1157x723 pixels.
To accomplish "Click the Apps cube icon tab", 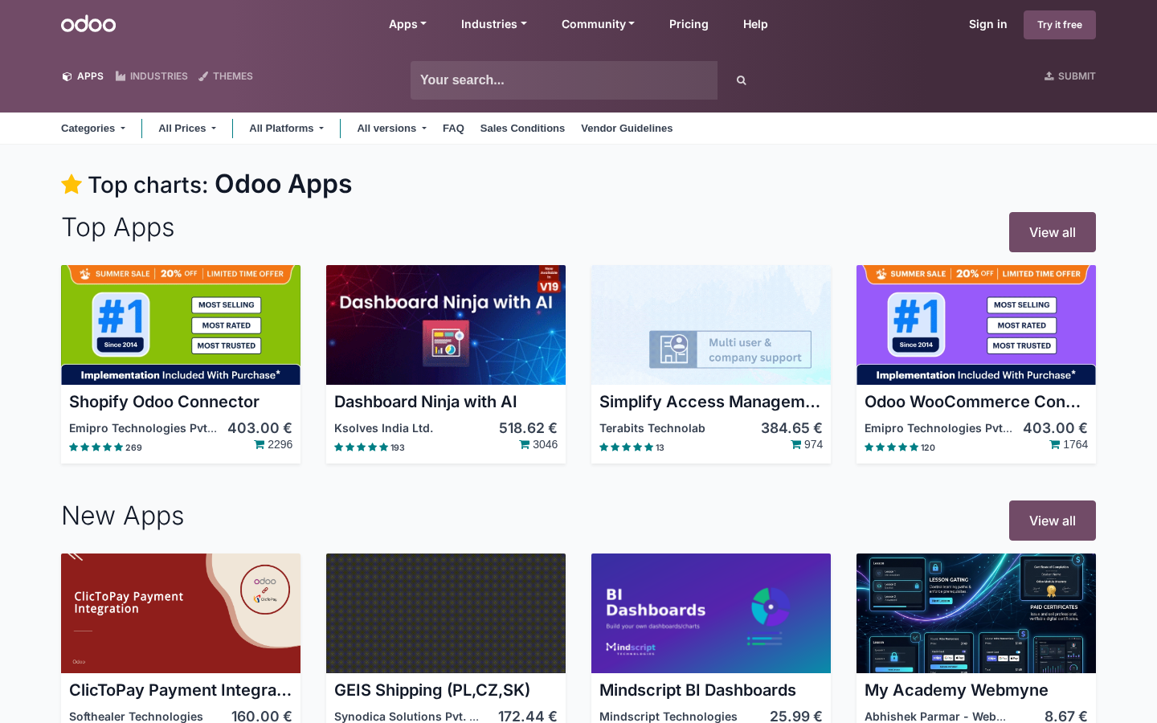I will tap(67, 76).
